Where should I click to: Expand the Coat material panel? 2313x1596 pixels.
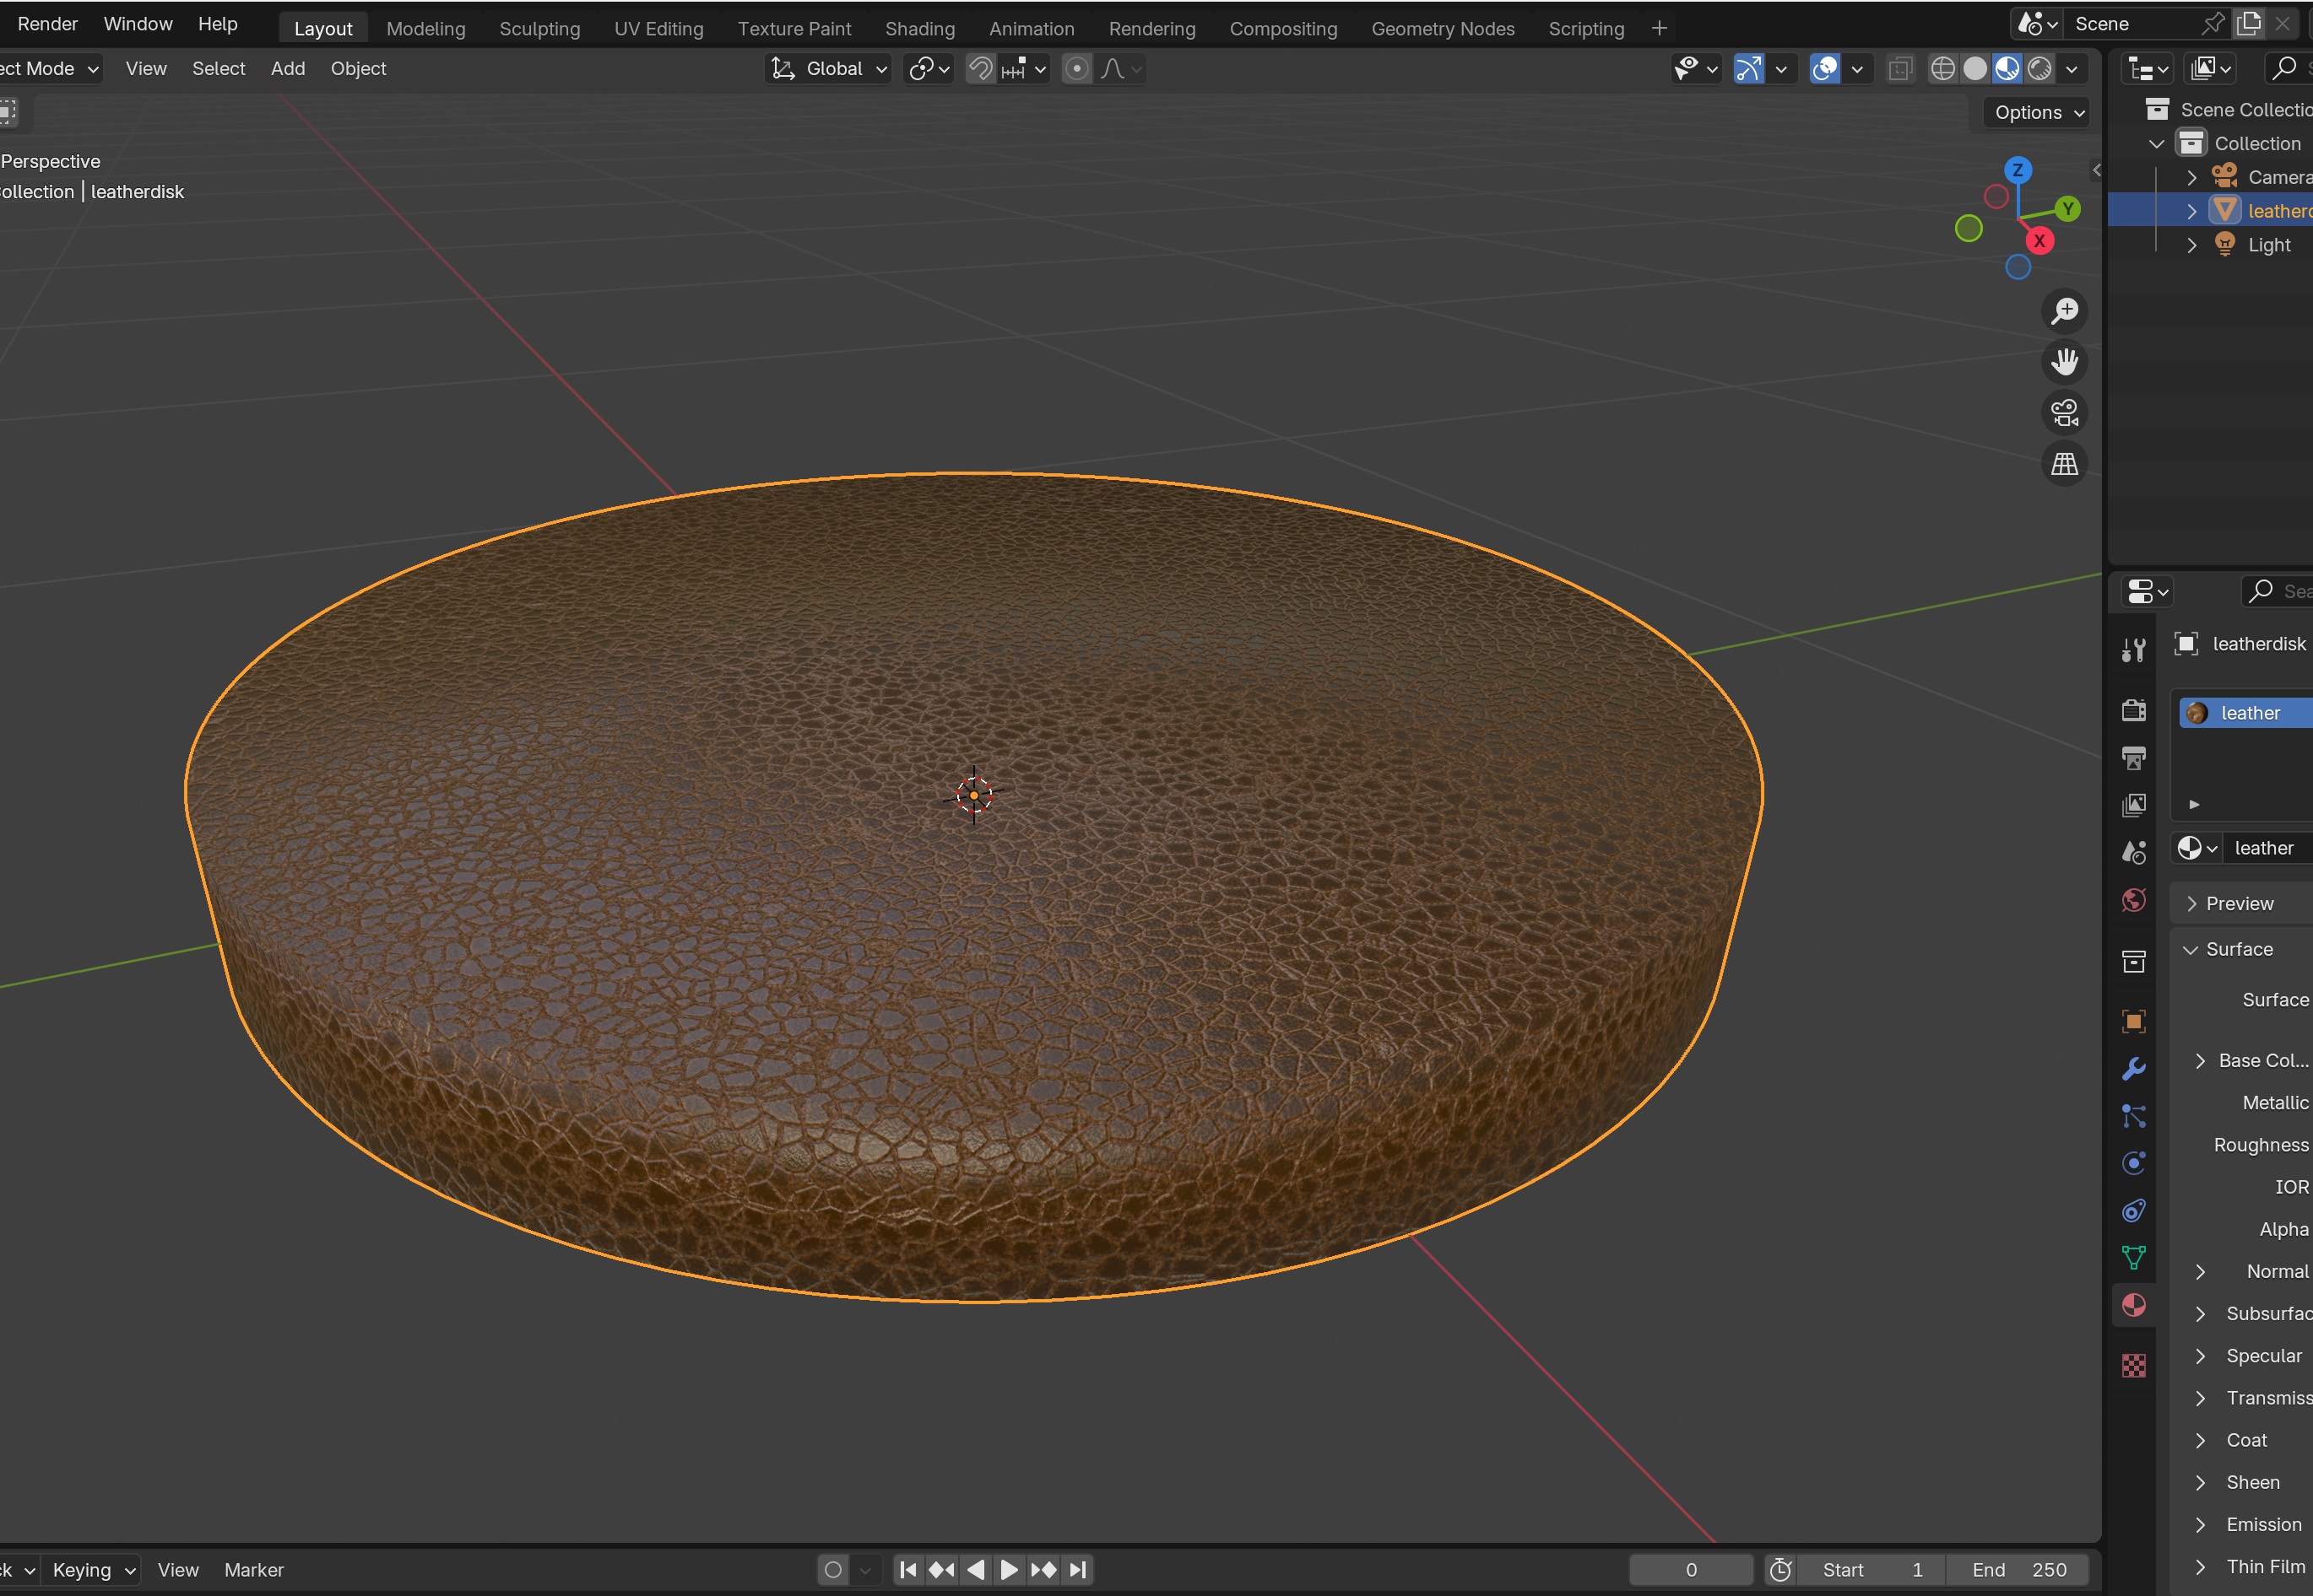pyautogui.click(x=2200, y=1440)
